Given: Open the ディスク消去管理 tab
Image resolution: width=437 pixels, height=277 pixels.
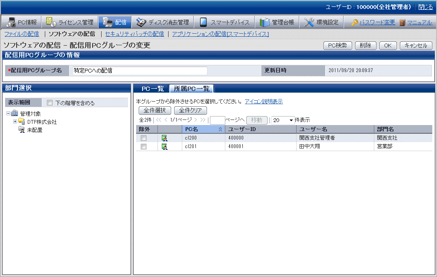Looking at the screenshot, I should (x=163, y=22).
